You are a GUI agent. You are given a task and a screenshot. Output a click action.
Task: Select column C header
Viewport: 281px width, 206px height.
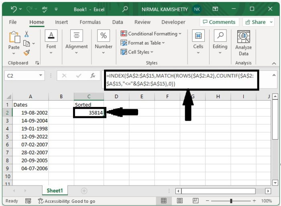[x=89, y=97]
